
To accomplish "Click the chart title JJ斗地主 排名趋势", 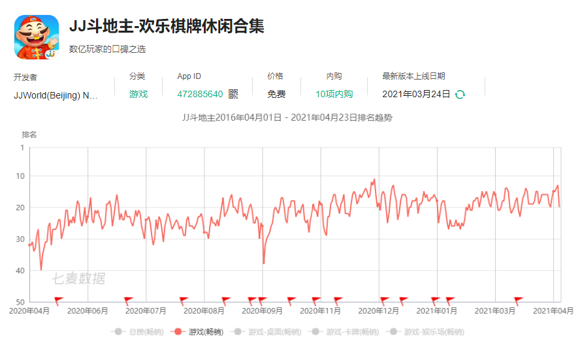I will 287,118.
